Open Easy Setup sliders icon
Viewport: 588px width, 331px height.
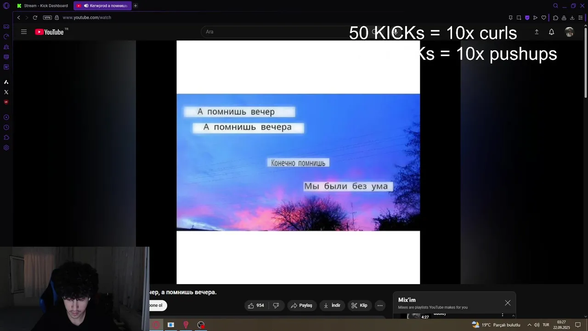580,17
